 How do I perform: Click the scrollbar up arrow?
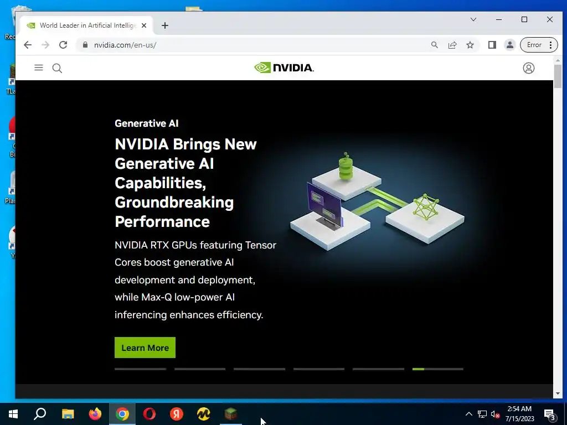pyautogui.click(x=558, y=60)
